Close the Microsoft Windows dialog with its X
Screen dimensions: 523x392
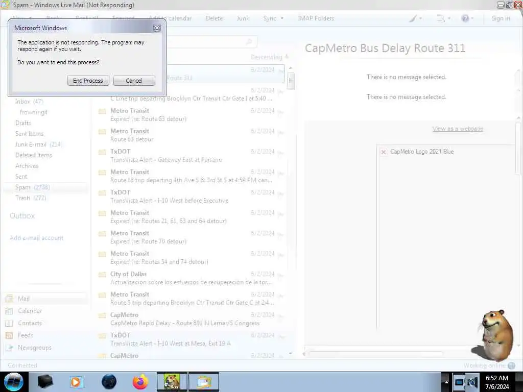click(x=157, y=28)
